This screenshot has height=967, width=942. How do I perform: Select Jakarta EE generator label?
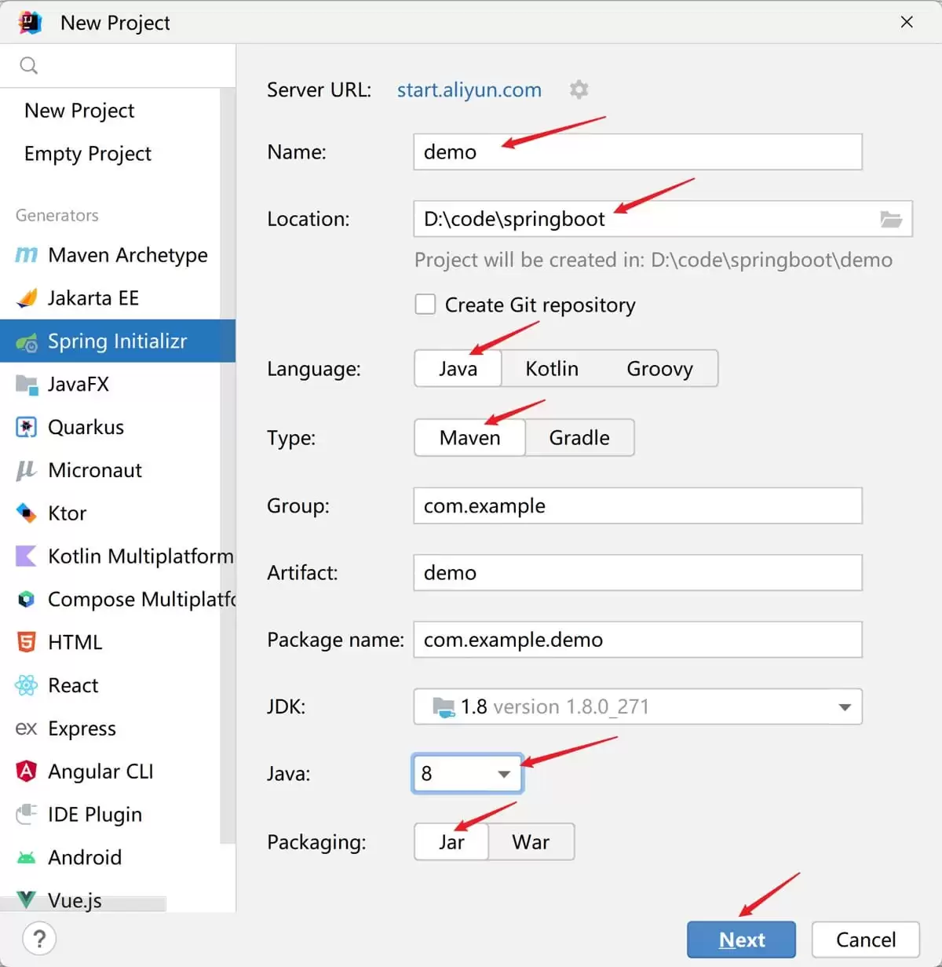[93, 298]
